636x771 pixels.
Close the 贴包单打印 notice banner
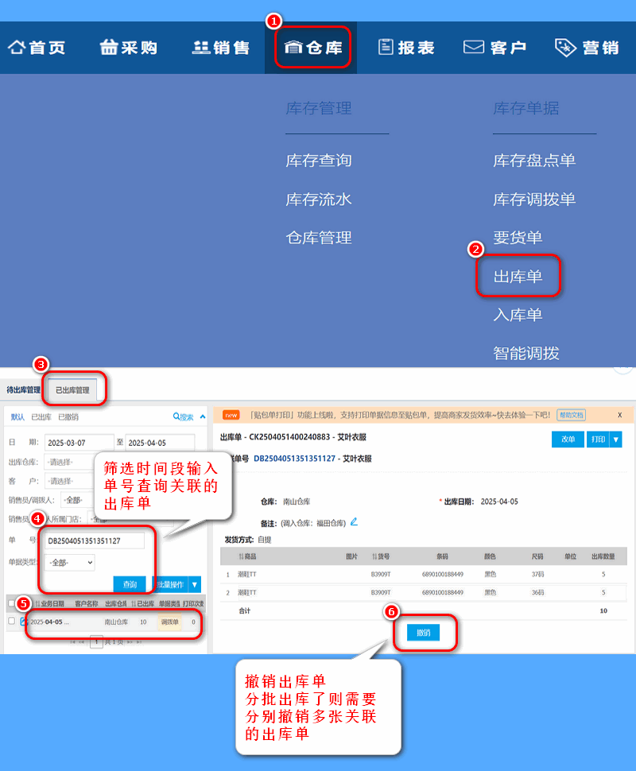click(x=620, y=415)
